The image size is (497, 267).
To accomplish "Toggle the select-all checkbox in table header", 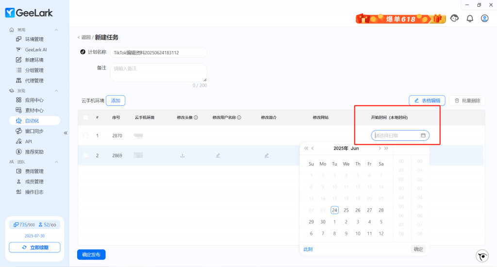I will point(85,117).
